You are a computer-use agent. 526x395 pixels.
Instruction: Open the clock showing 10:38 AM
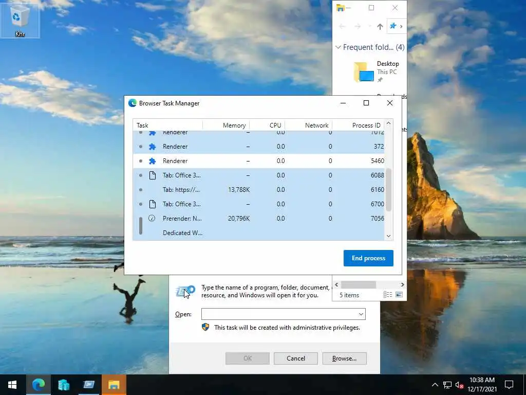click(x=482, y=385)
